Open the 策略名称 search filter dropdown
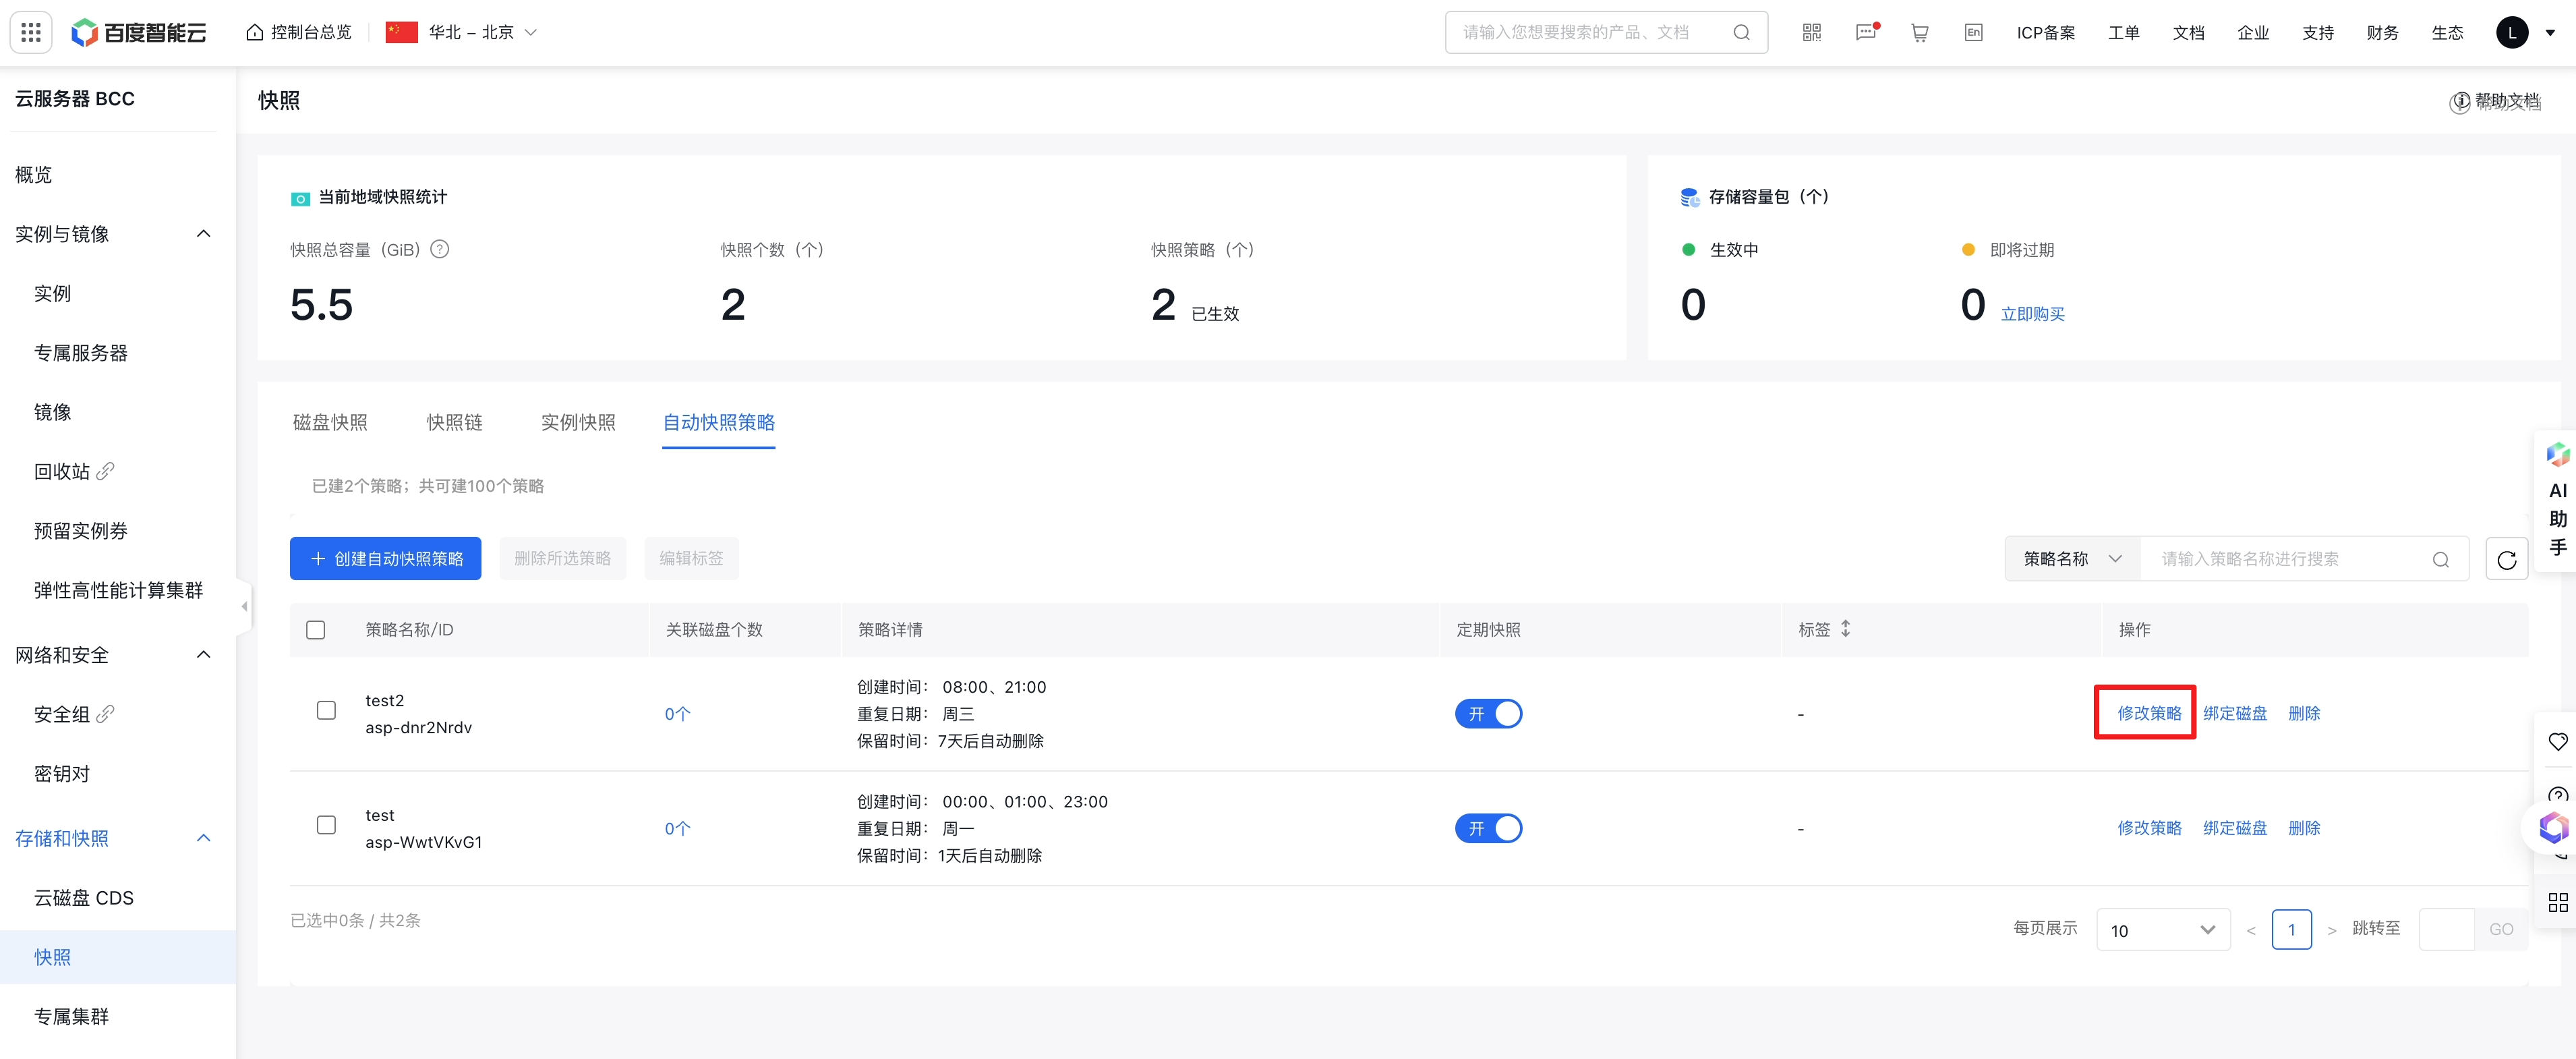The image size is (2576, 1059). point(2072,559)
